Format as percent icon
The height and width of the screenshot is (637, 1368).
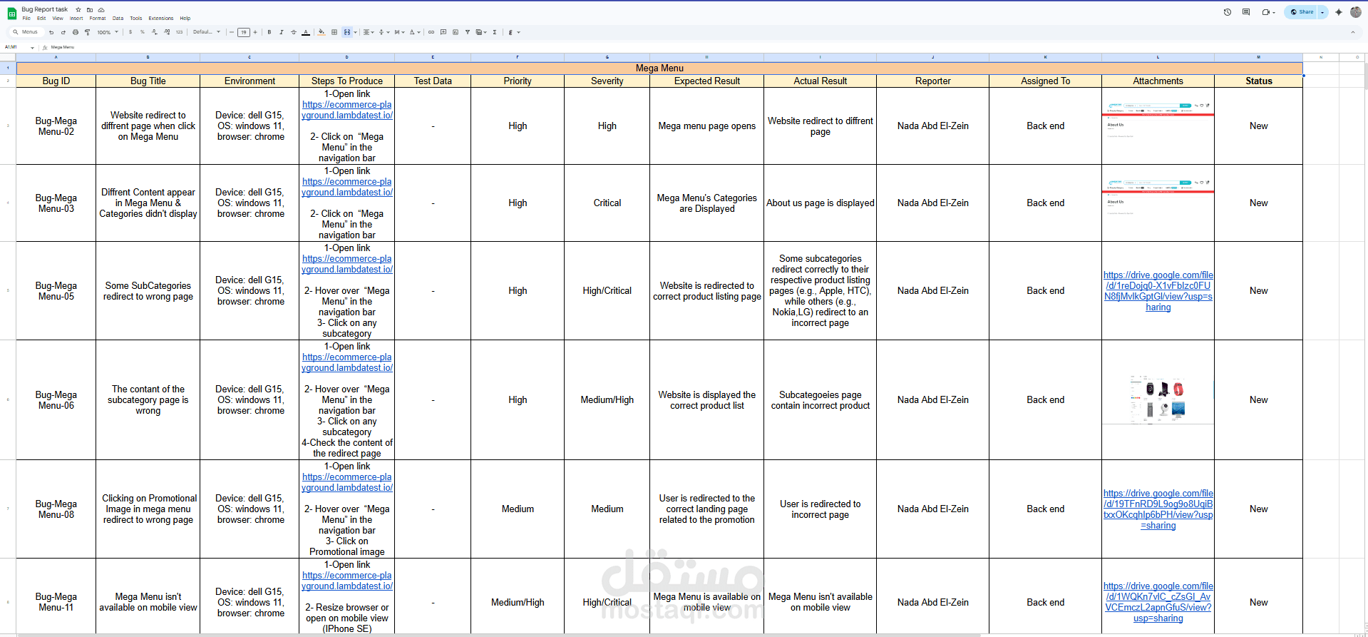[x=143, y=32]
